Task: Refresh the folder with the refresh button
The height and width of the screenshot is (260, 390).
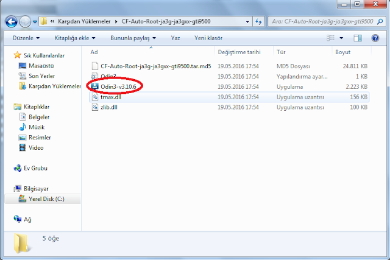Action: click(258, 22)
